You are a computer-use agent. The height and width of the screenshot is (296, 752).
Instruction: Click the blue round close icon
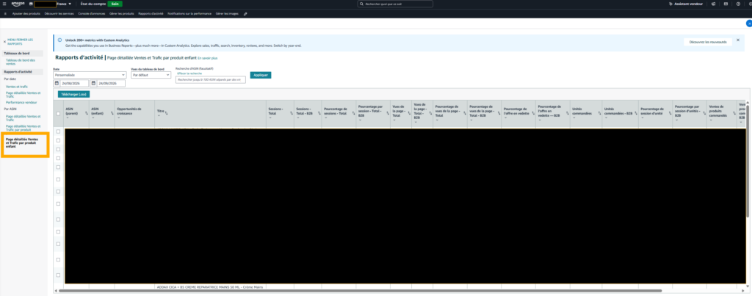pos(748,24)
